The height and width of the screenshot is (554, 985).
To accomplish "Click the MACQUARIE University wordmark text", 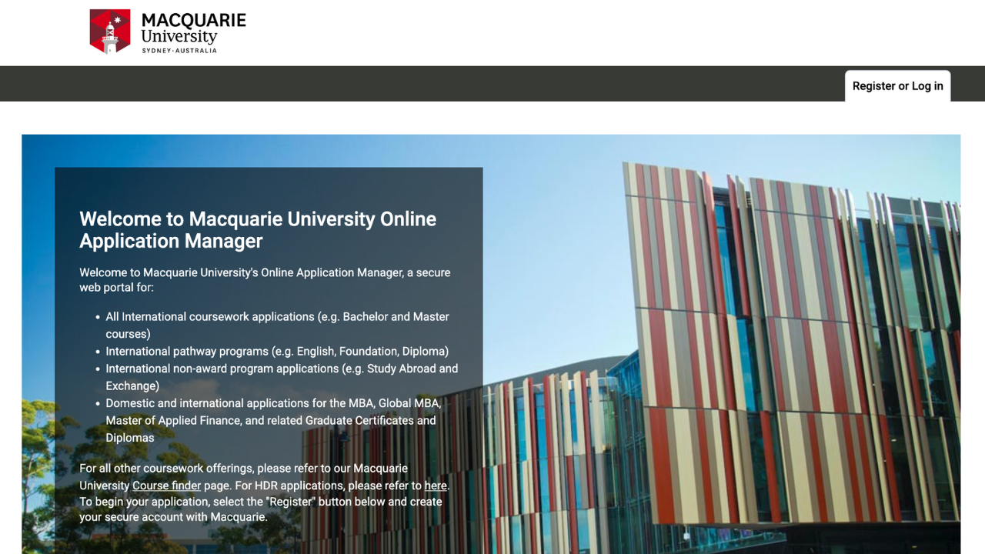I will [x=193, y=28].
